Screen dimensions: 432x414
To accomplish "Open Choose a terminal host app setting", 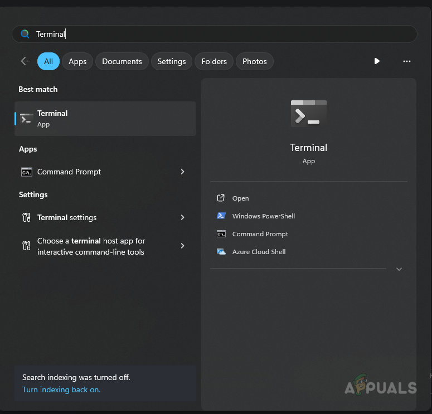I will (x=105, y=246).
